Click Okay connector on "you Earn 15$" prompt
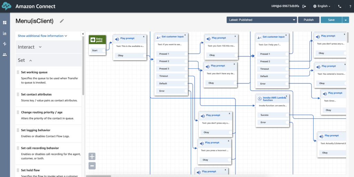354x177 pixels. (x=236, y=55)
